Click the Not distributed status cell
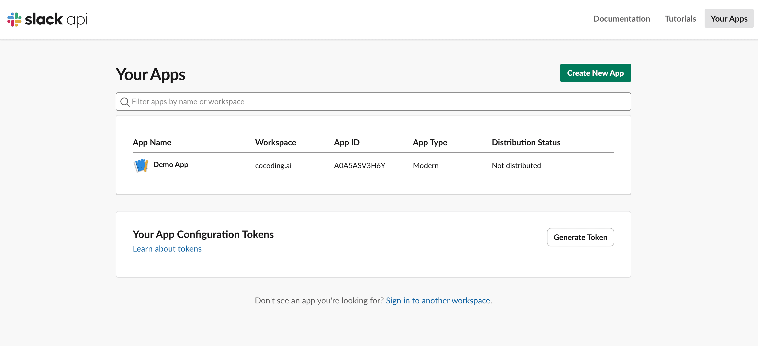 pos(516,165)
